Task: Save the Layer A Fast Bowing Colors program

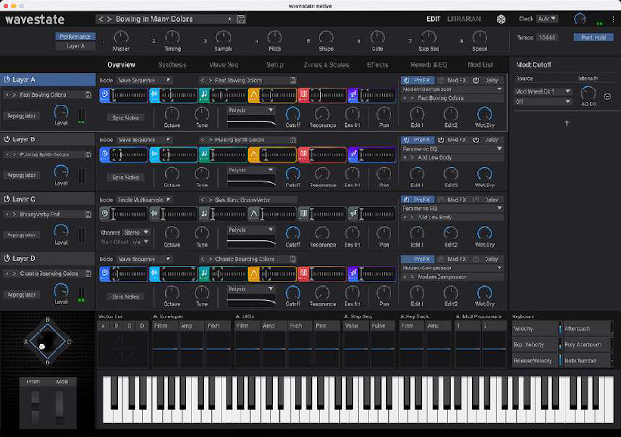Action: (88, 95)
